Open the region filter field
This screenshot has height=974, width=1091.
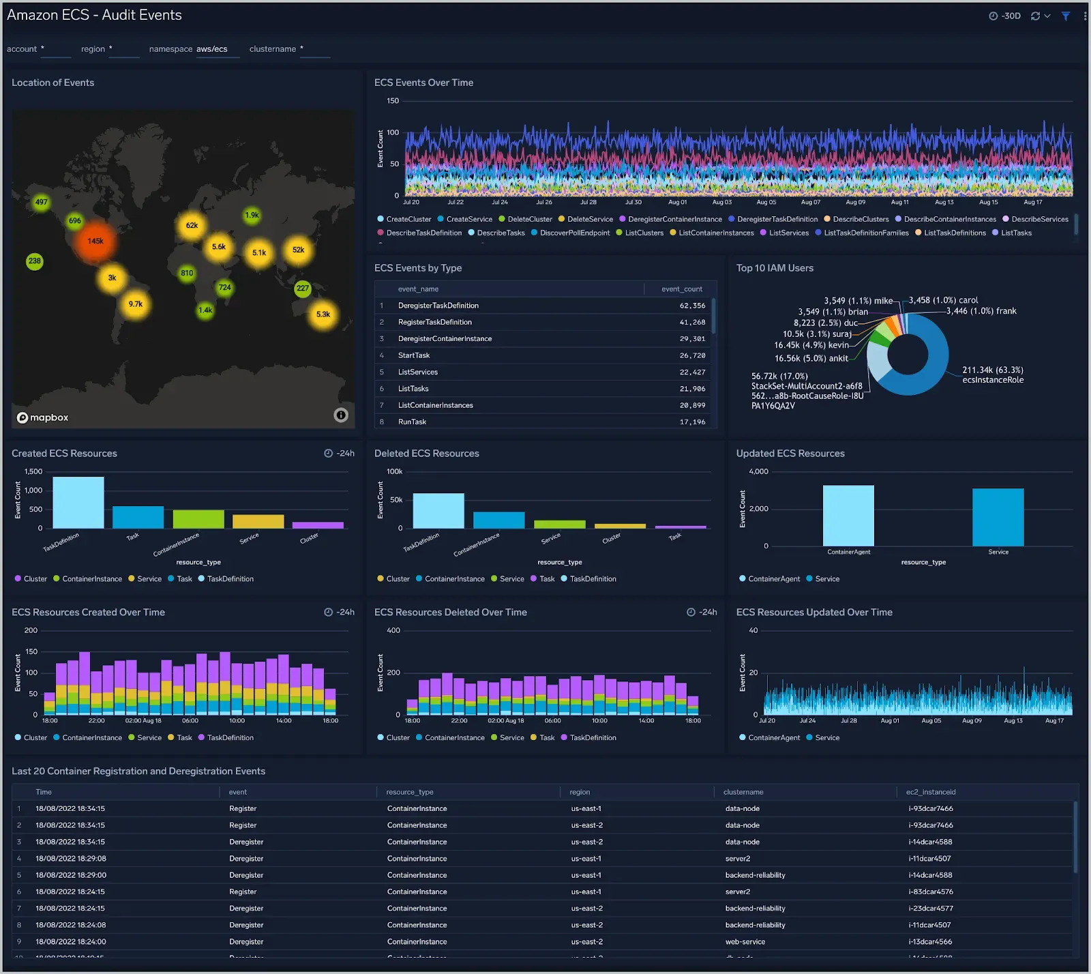[x=124, y=49]
